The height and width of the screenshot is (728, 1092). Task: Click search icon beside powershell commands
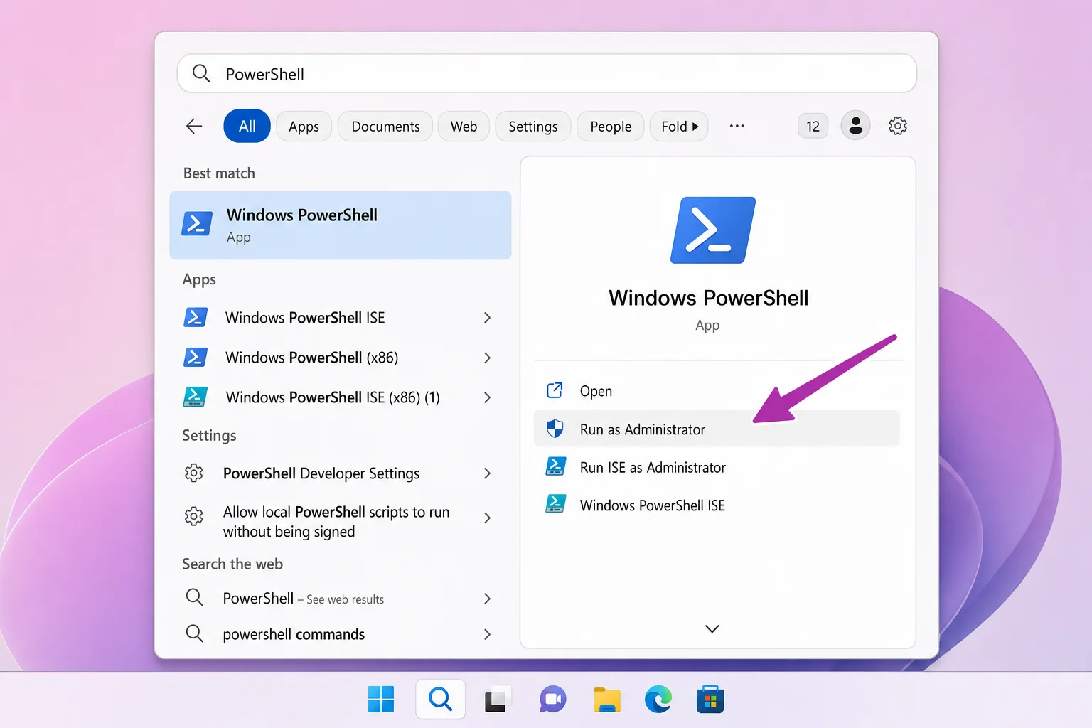(x=194, y=633)
